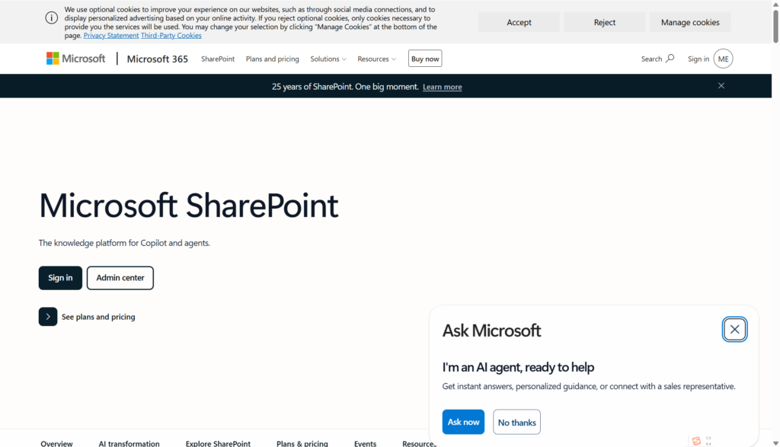Click the arrow icon beside See plans and pricing

[48, 317]
